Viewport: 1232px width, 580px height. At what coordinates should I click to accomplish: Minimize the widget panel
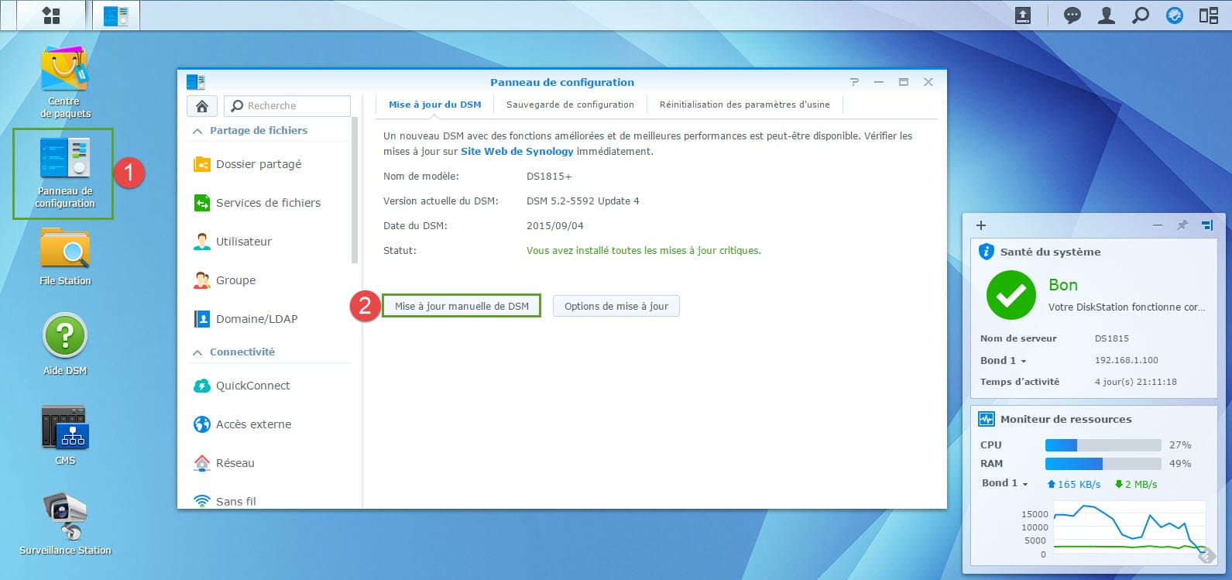pos(1158,225)
